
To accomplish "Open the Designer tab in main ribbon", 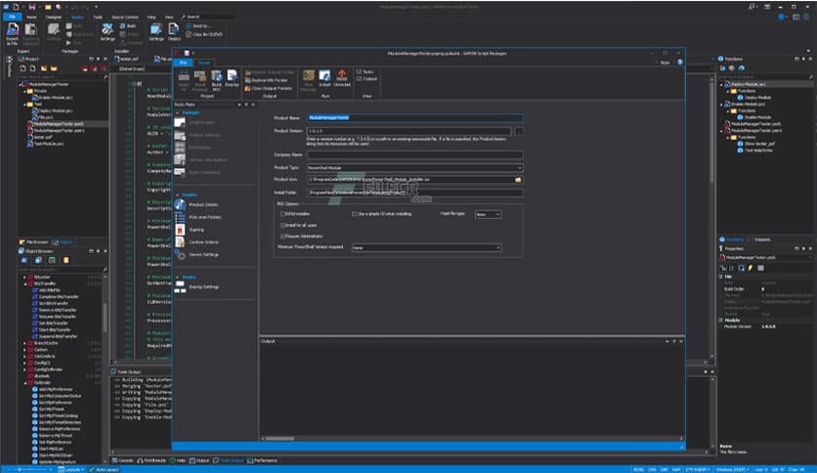I will coord(53,18).
